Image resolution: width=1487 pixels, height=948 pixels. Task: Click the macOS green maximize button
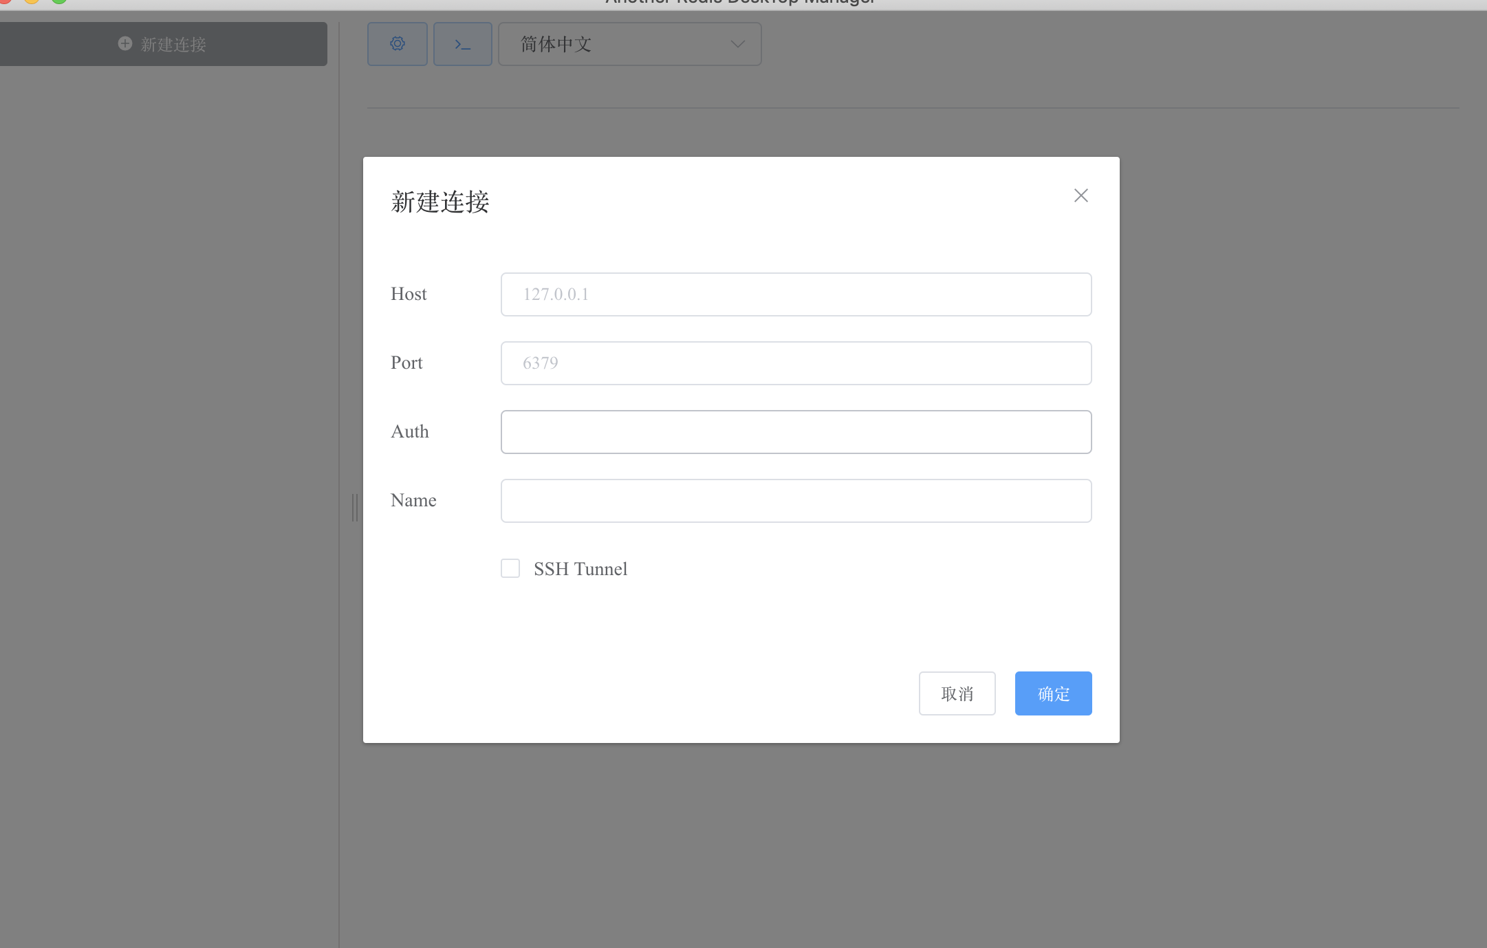pyautogui.click(x=59, y=1)
